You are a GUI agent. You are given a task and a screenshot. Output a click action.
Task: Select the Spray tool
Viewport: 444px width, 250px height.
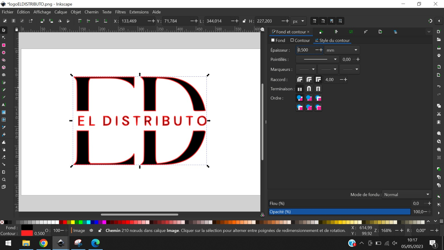[4, 150]
